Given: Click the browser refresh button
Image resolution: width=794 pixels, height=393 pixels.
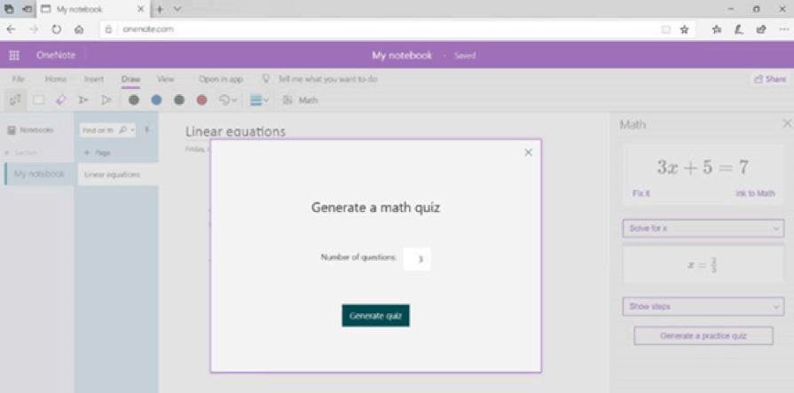Looking at the screenshot, I should click(56, 29).
